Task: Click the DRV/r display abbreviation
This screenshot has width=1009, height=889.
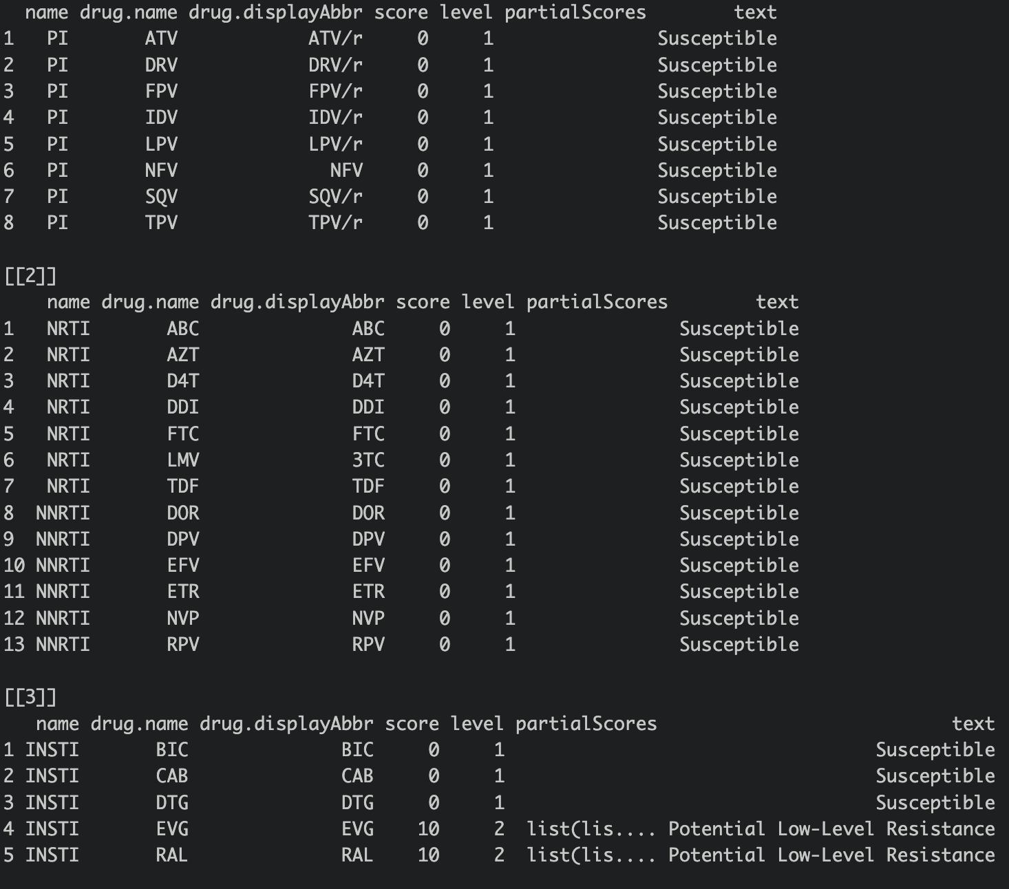Action: (x=335, y=65)
